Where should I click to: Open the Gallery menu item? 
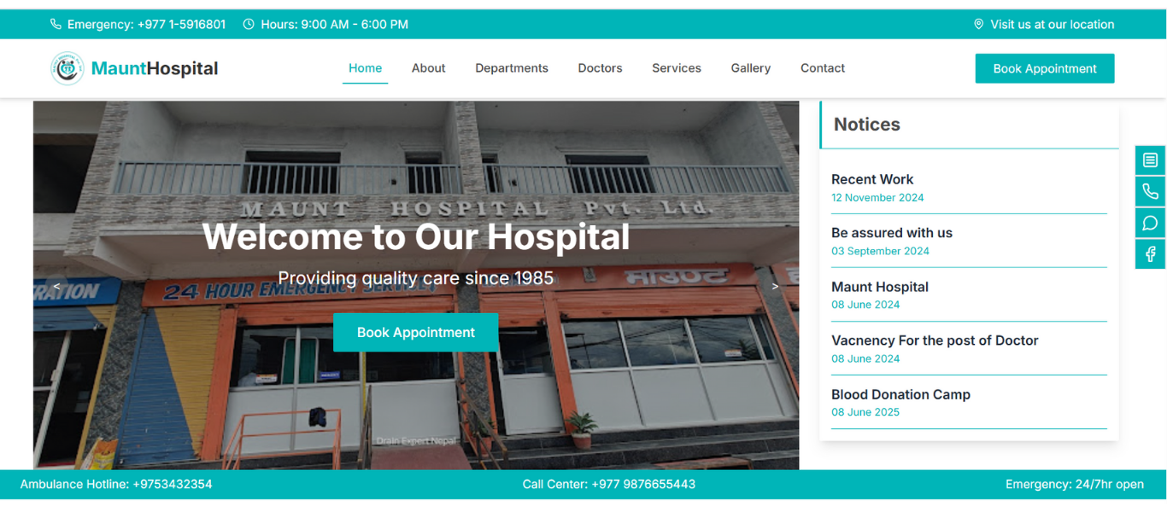click(751, 68)
